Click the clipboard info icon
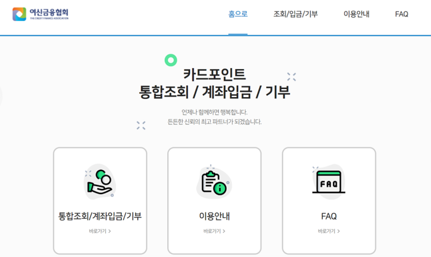The height and width of the screenshot is (257, 431). tap(214, 182)
